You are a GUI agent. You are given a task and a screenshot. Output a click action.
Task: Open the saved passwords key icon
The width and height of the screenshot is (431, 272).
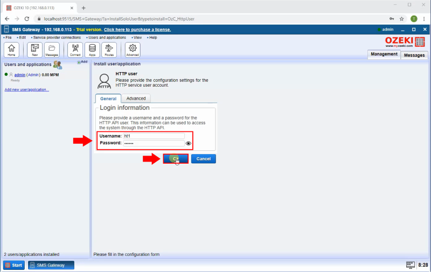(x=392, y=19)
